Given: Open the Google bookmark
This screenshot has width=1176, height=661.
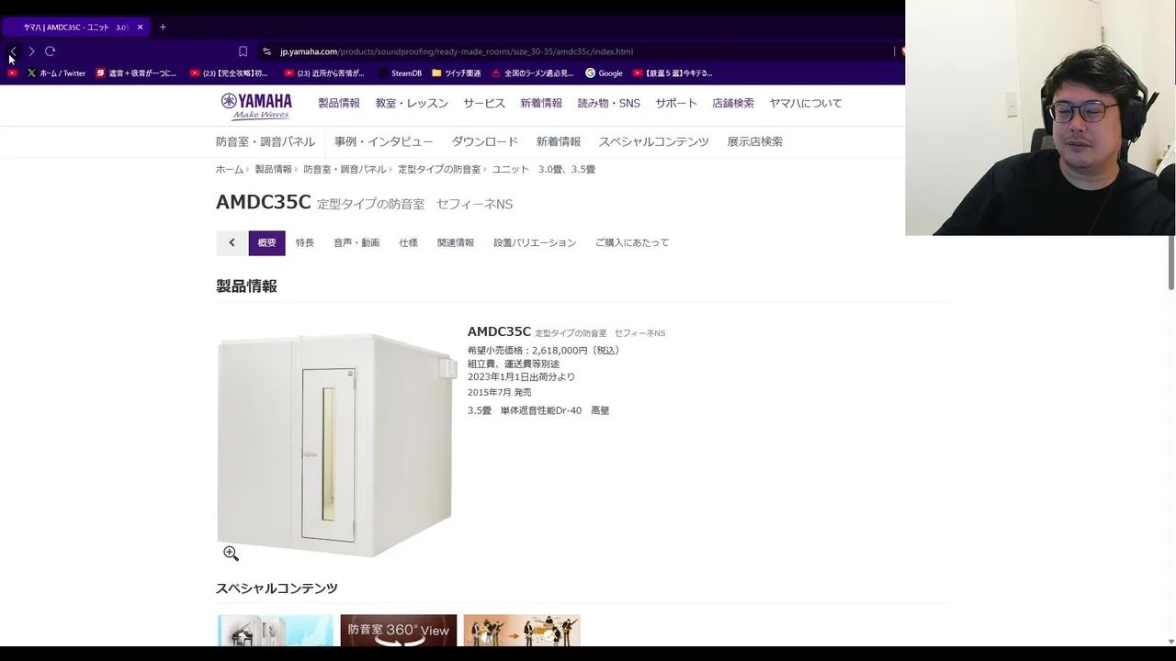Looking at the screenshot, I should click(x=604, y=73).
